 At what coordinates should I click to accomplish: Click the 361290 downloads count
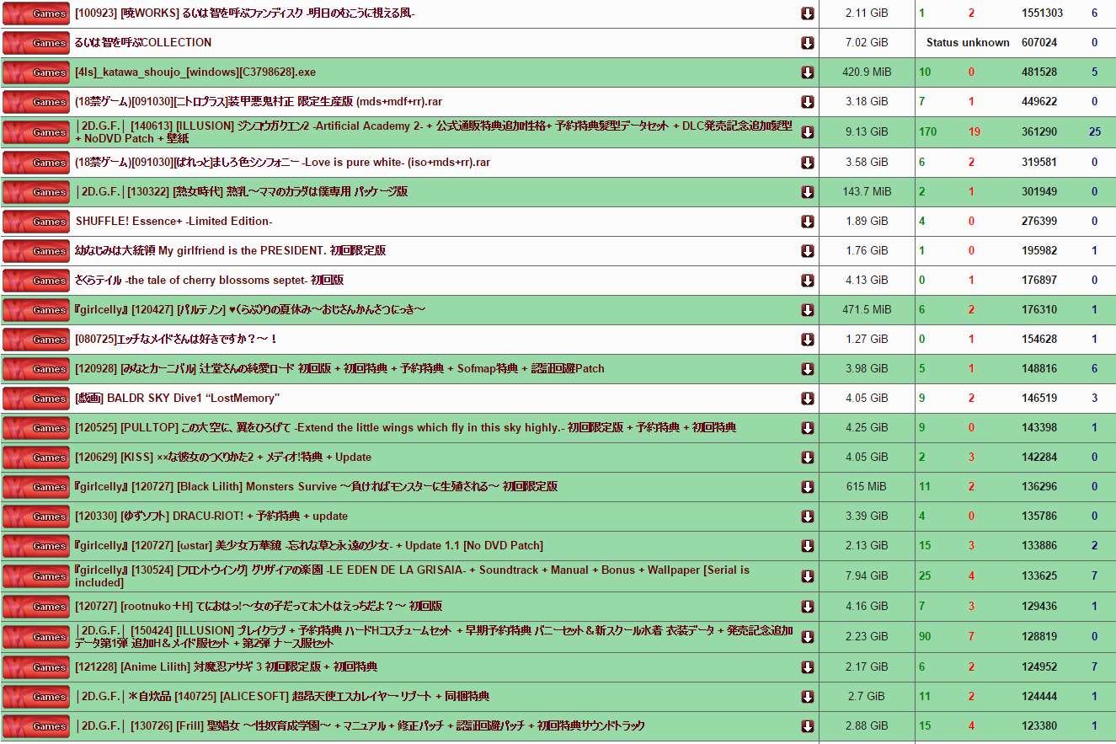click(1039, 132)
